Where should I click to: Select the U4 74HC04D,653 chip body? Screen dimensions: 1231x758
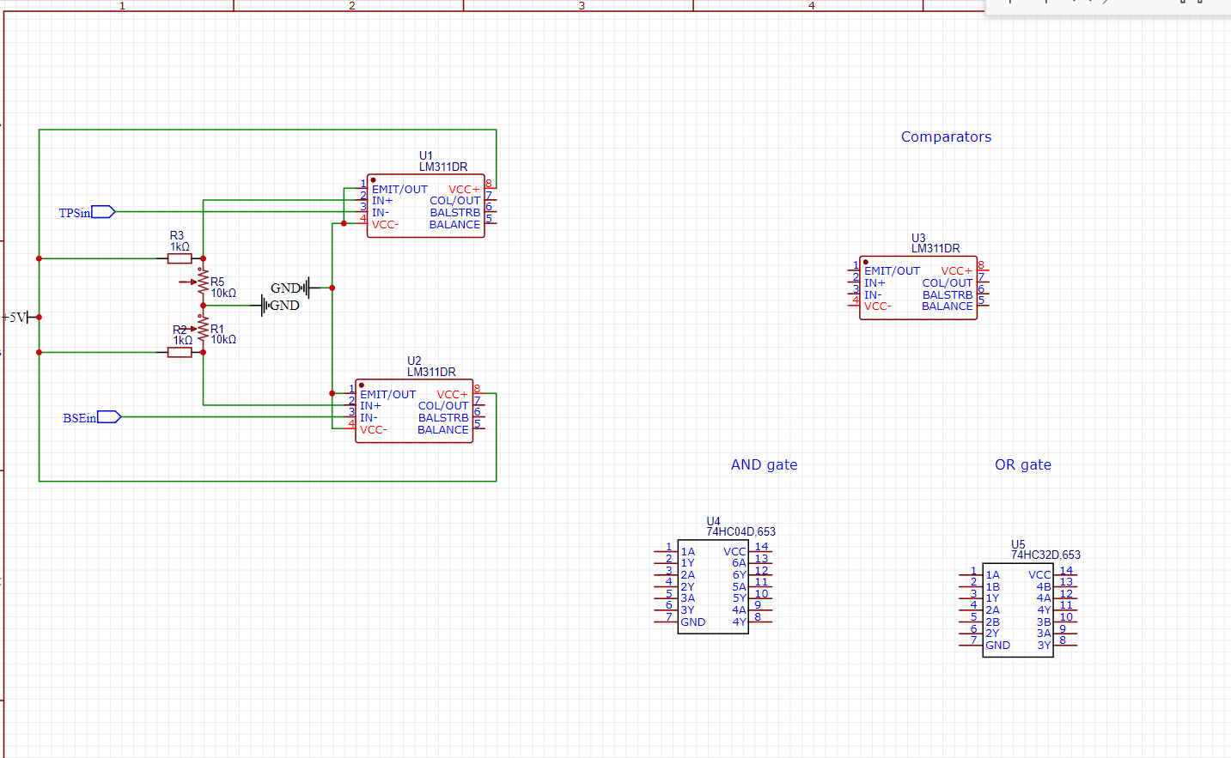(713, 587)
